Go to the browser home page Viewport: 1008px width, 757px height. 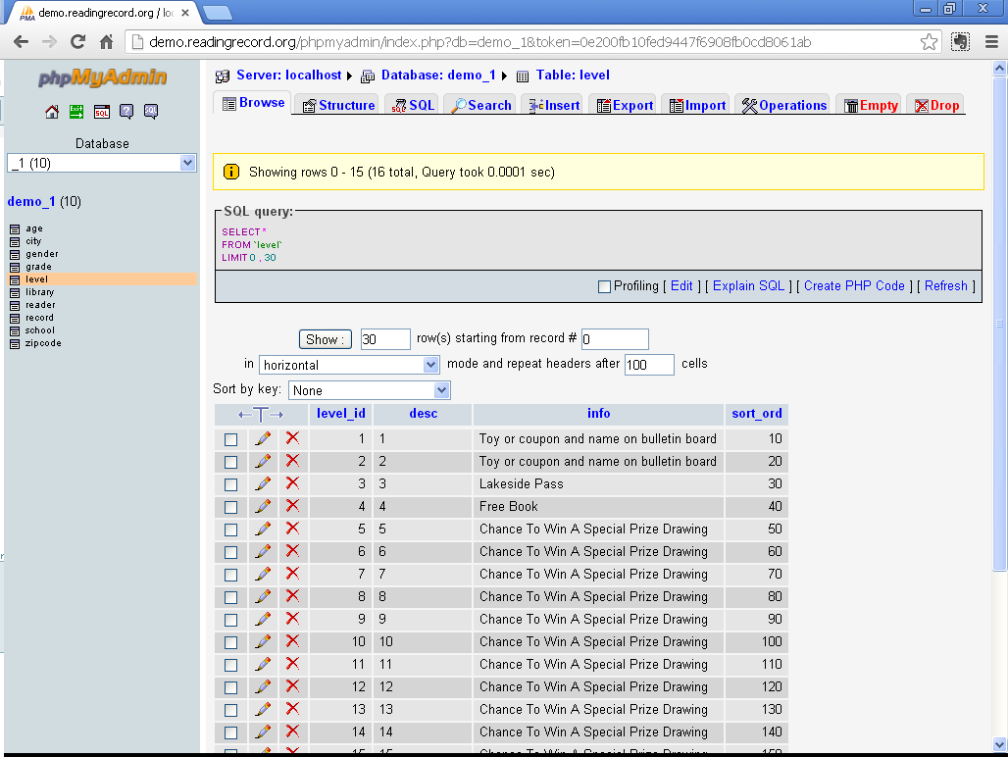pyautogui.click(x=107, y=42)
